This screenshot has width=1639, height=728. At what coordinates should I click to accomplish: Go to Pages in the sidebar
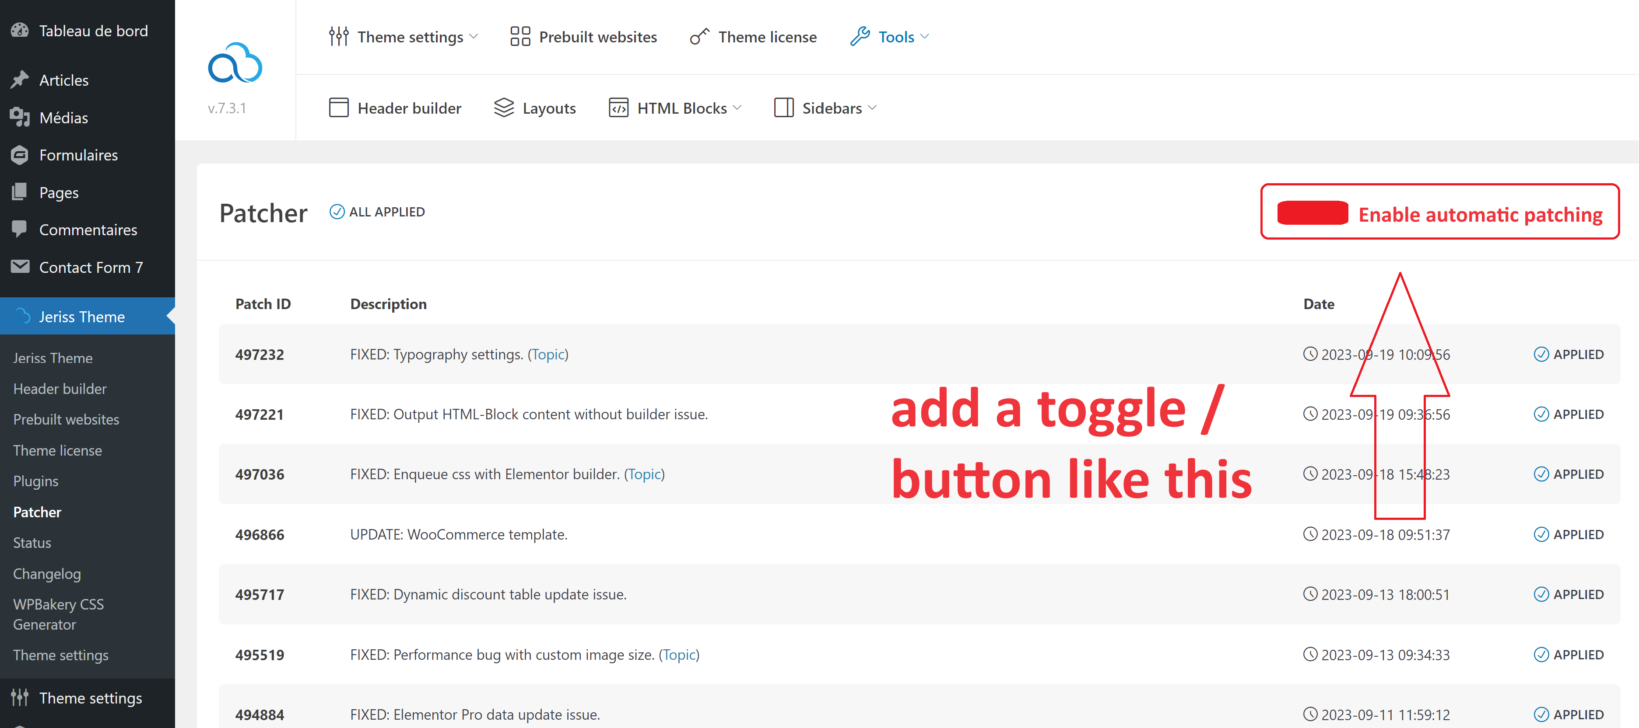pos(87,193)
